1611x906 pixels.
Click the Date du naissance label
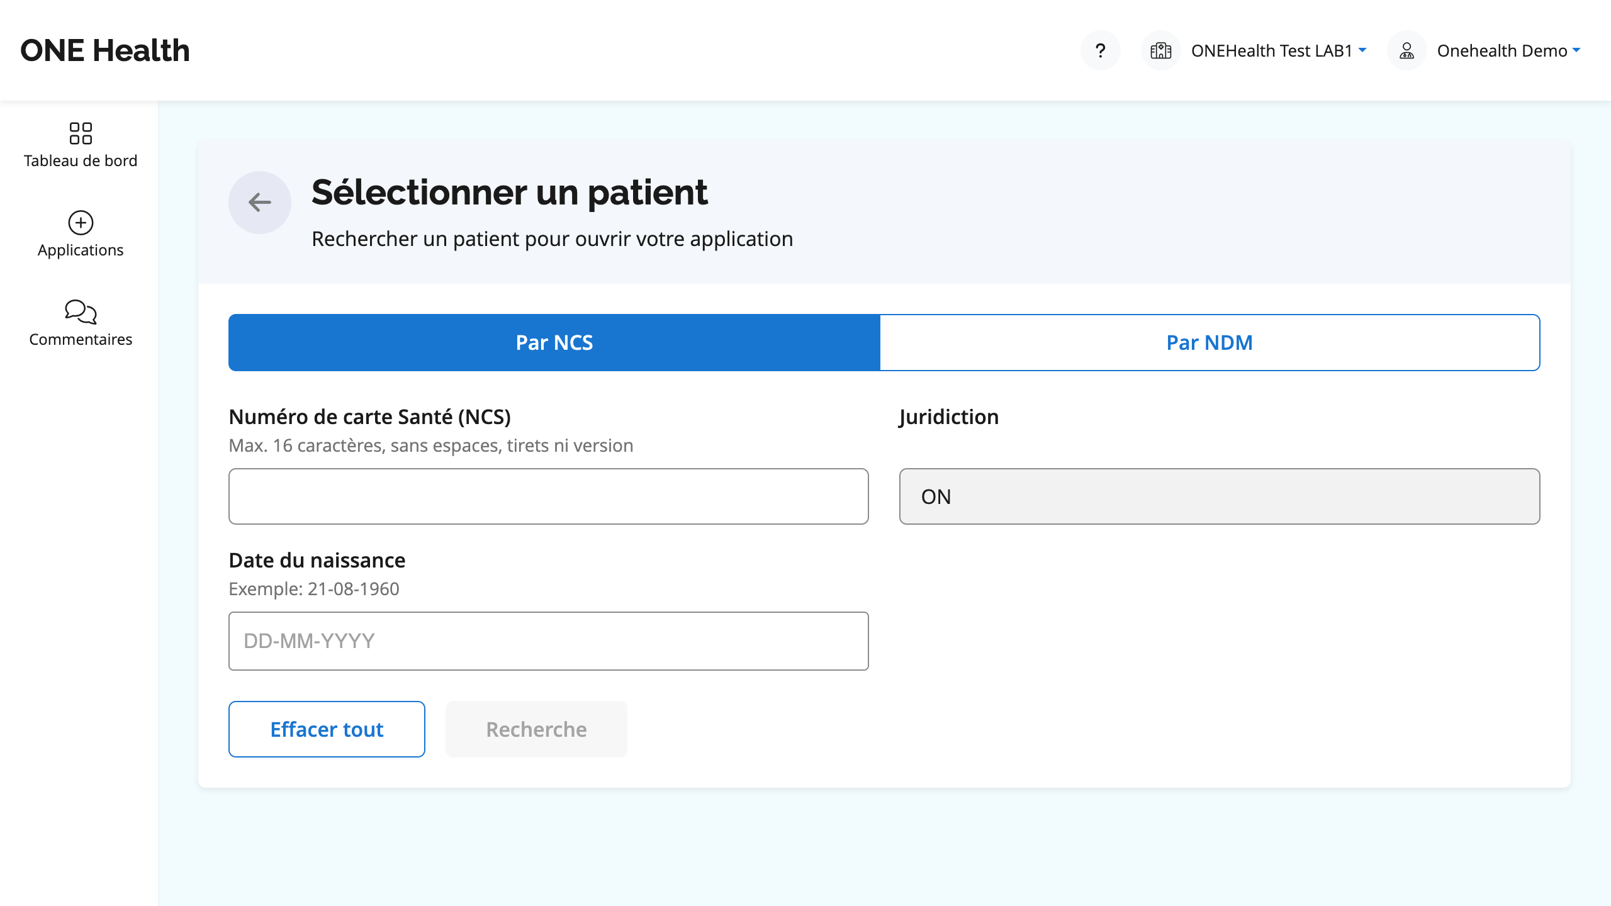pos(317,560)
